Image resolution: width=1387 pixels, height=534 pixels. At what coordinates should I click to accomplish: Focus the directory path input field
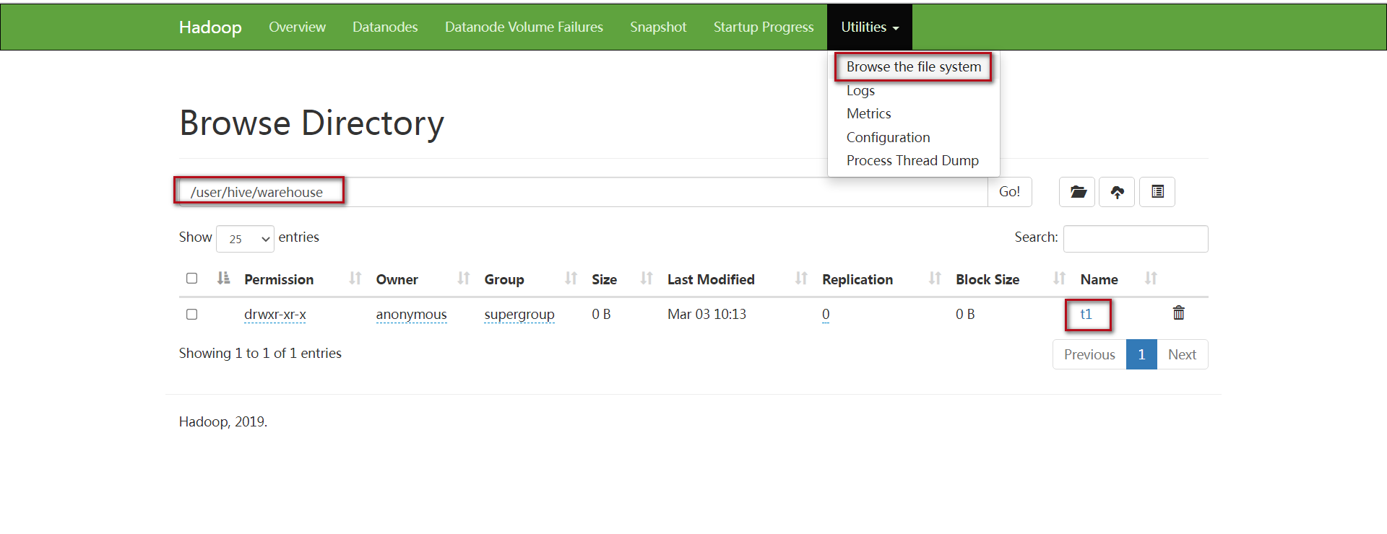(x=584, y=192)
